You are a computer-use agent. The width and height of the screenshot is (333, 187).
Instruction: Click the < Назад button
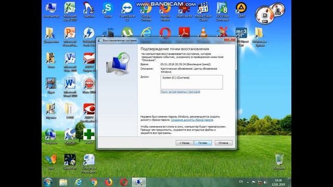[x=184, y=143]
